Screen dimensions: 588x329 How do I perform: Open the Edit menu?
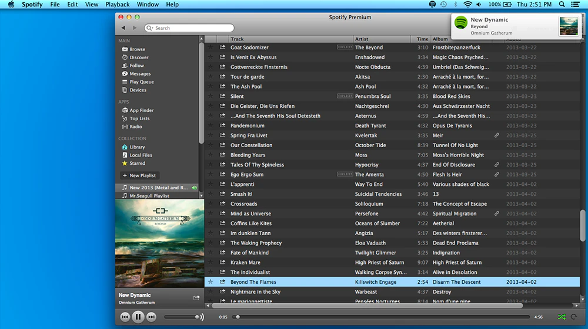(72, 5)
